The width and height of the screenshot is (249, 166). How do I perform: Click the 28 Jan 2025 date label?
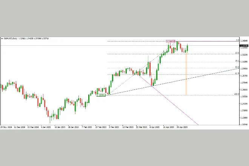pyautogui.click(x=73, y=127)
